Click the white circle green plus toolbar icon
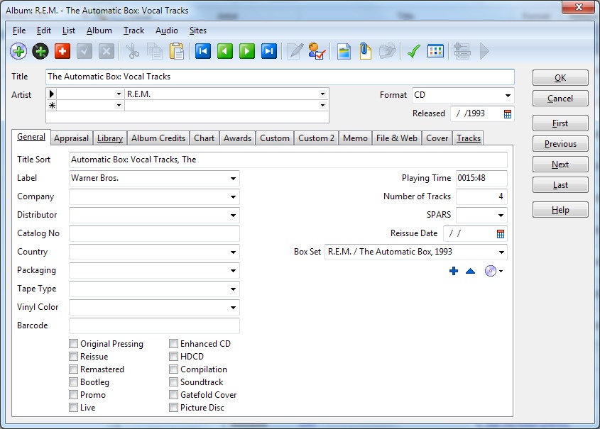 [18, 51]
